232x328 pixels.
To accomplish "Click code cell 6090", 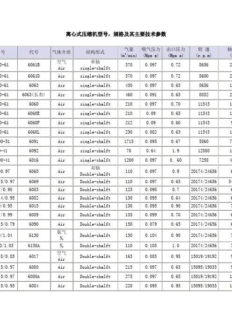I will tap(34, 224).
